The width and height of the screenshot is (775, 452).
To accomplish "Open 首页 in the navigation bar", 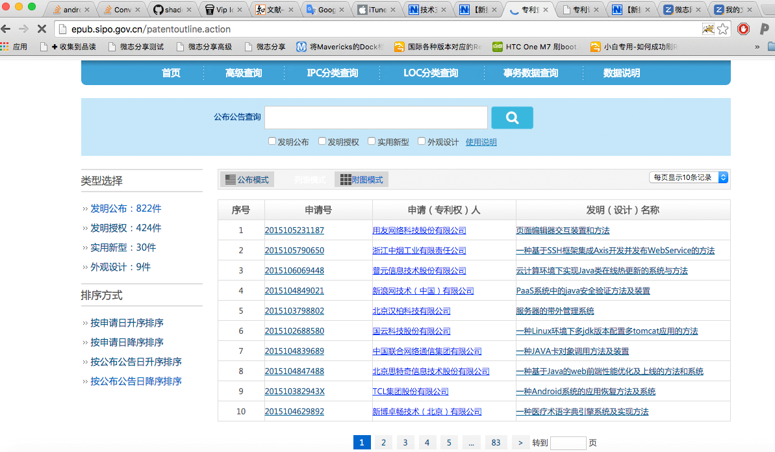I will pyautogui.click(x=171, y=73).
